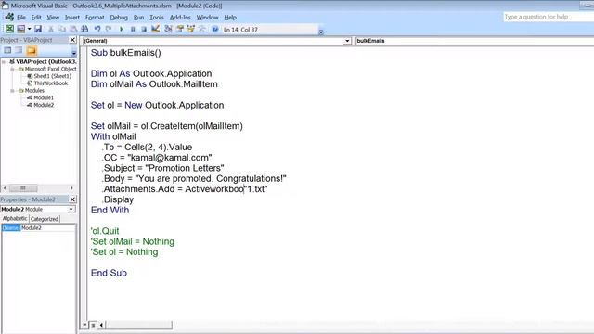
Task: Click the Reset stop icon
Action: [144, 29]
